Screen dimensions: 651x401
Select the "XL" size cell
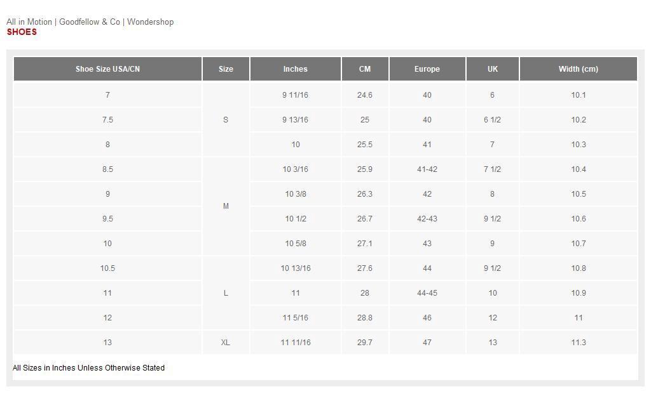226,343
